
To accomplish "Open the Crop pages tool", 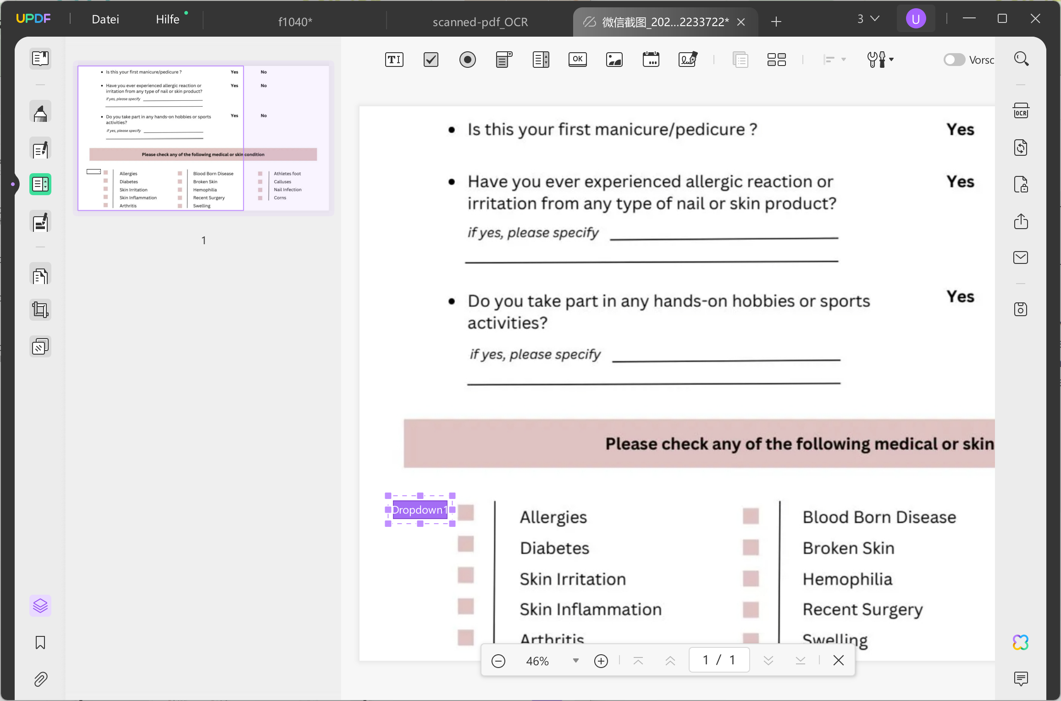I will click(40, 309).
